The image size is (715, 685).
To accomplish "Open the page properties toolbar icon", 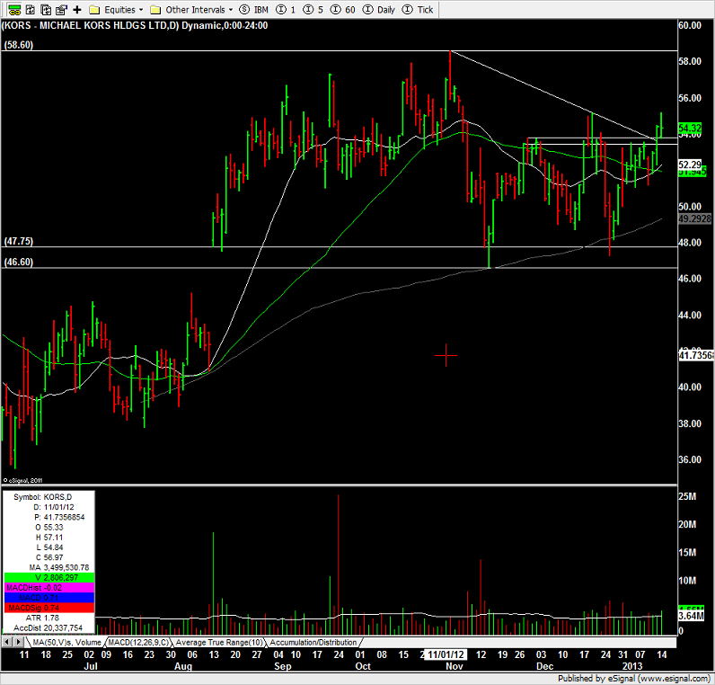I will (61, 9).
